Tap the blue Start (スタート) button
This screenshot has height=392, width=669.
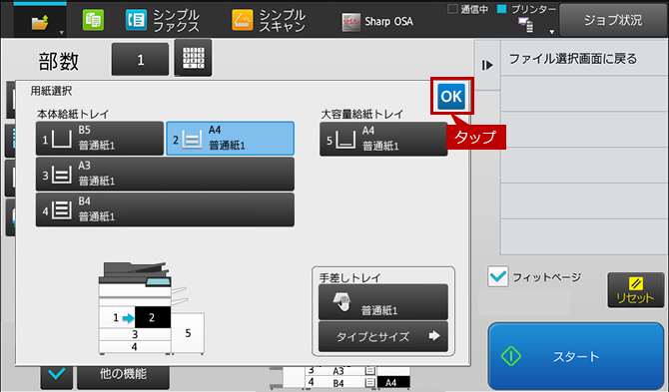pos(576,356)
